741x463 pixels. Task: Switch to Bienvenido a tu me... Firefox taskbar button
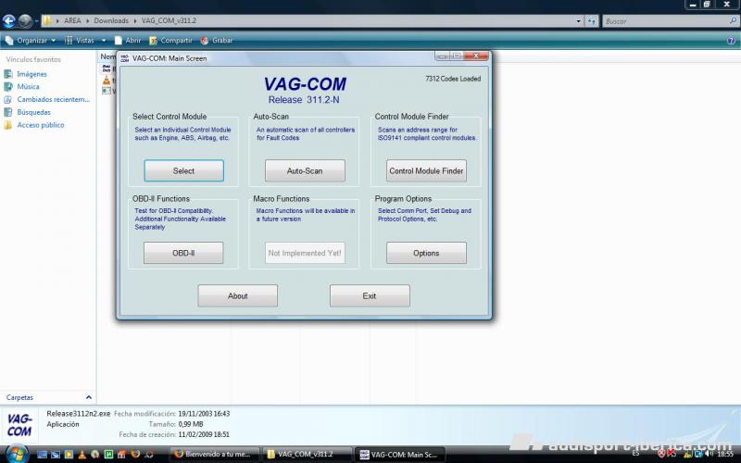[214, 455]
